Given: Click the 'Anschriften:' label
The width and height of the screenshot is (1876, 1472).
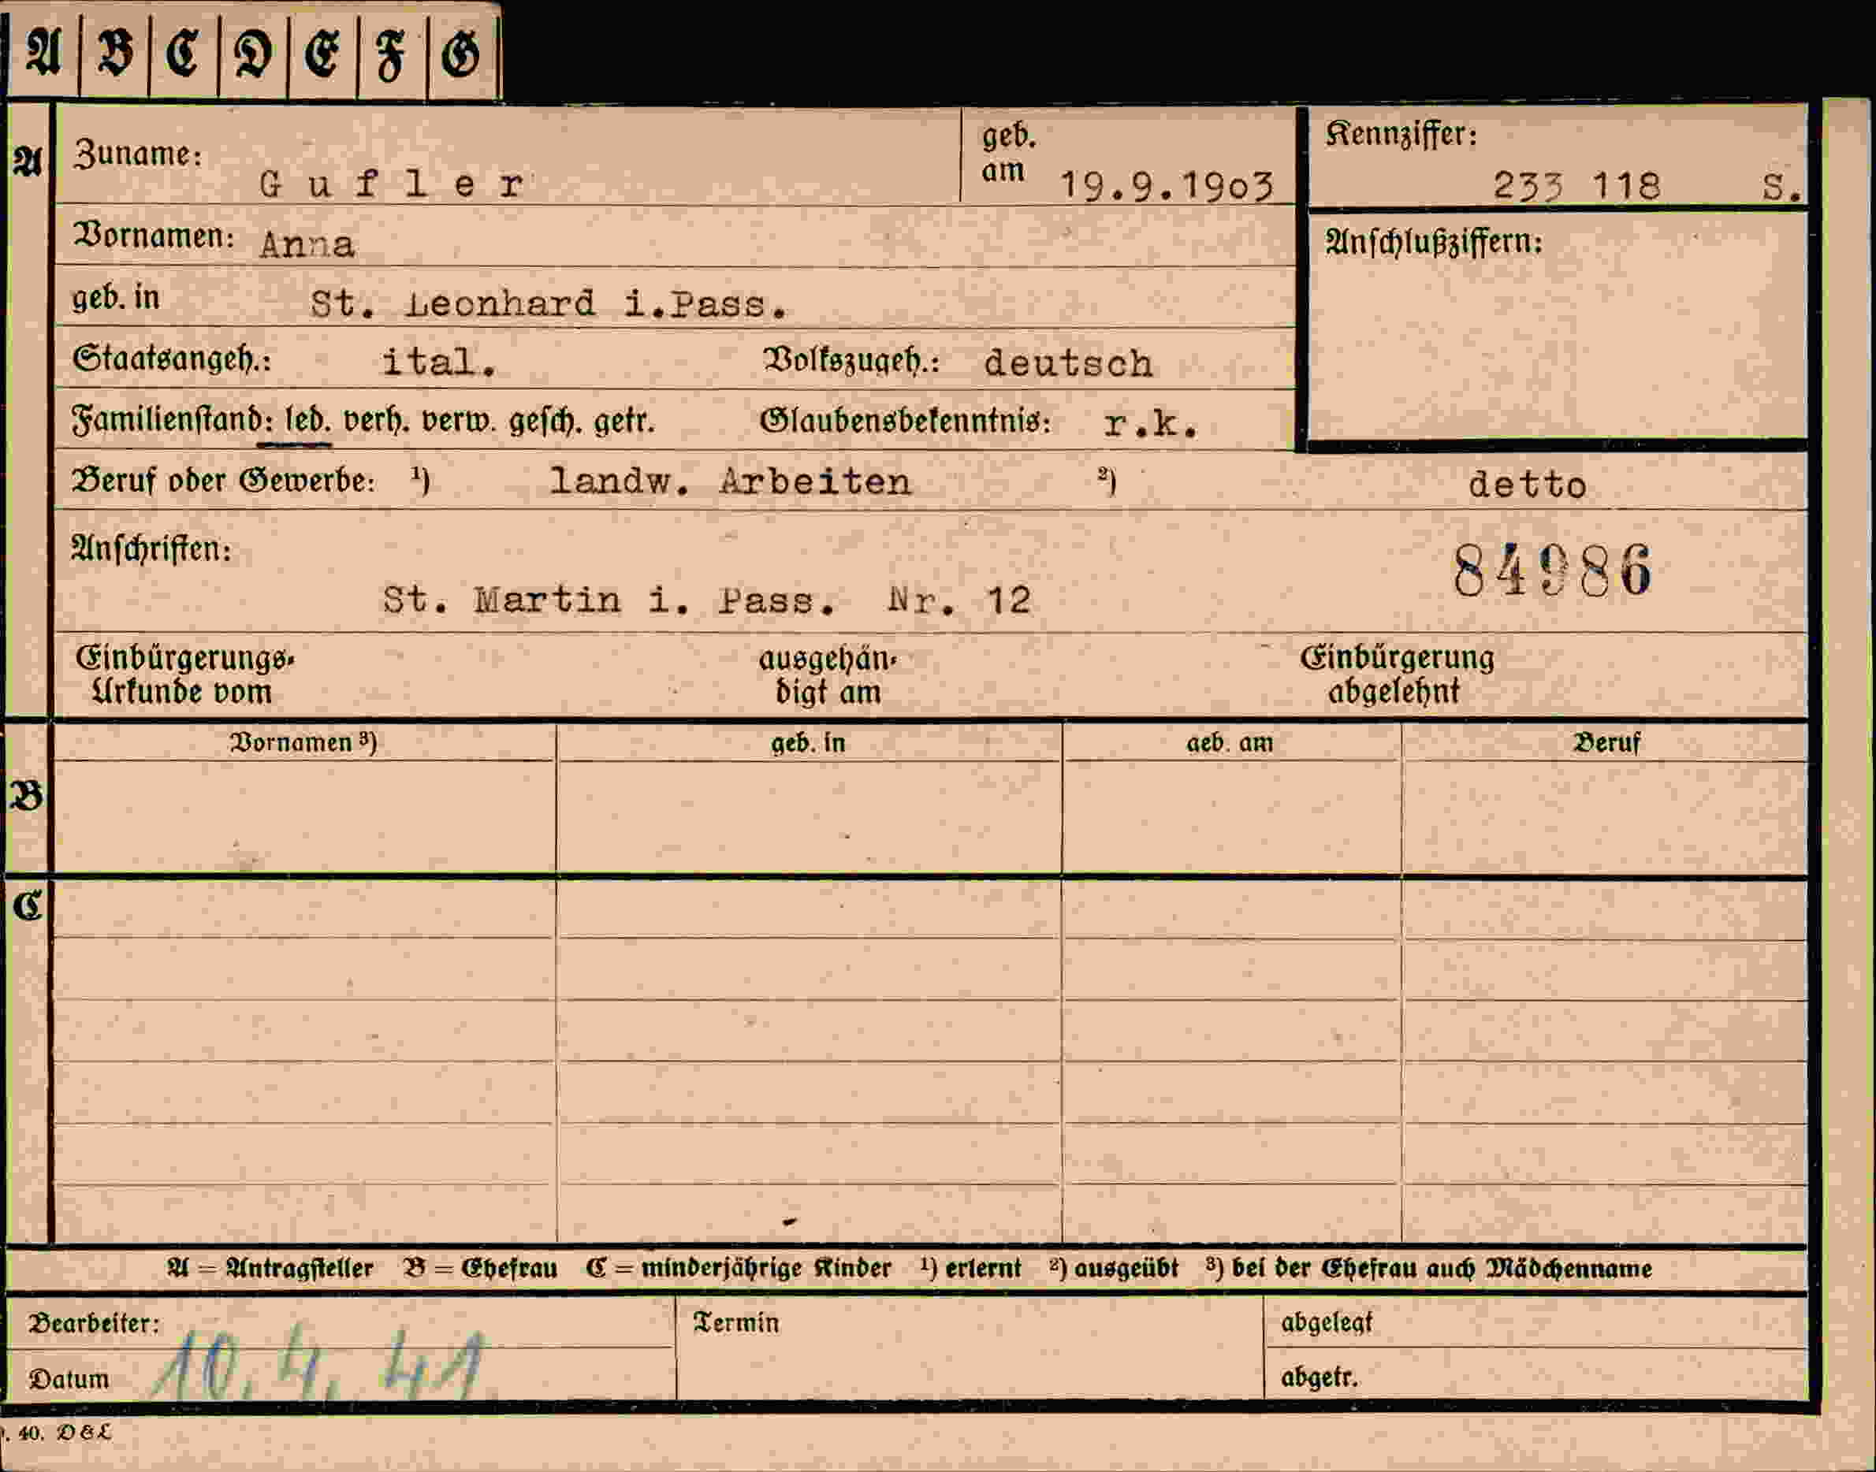Looking at the screenshot, I should point(151,548).
